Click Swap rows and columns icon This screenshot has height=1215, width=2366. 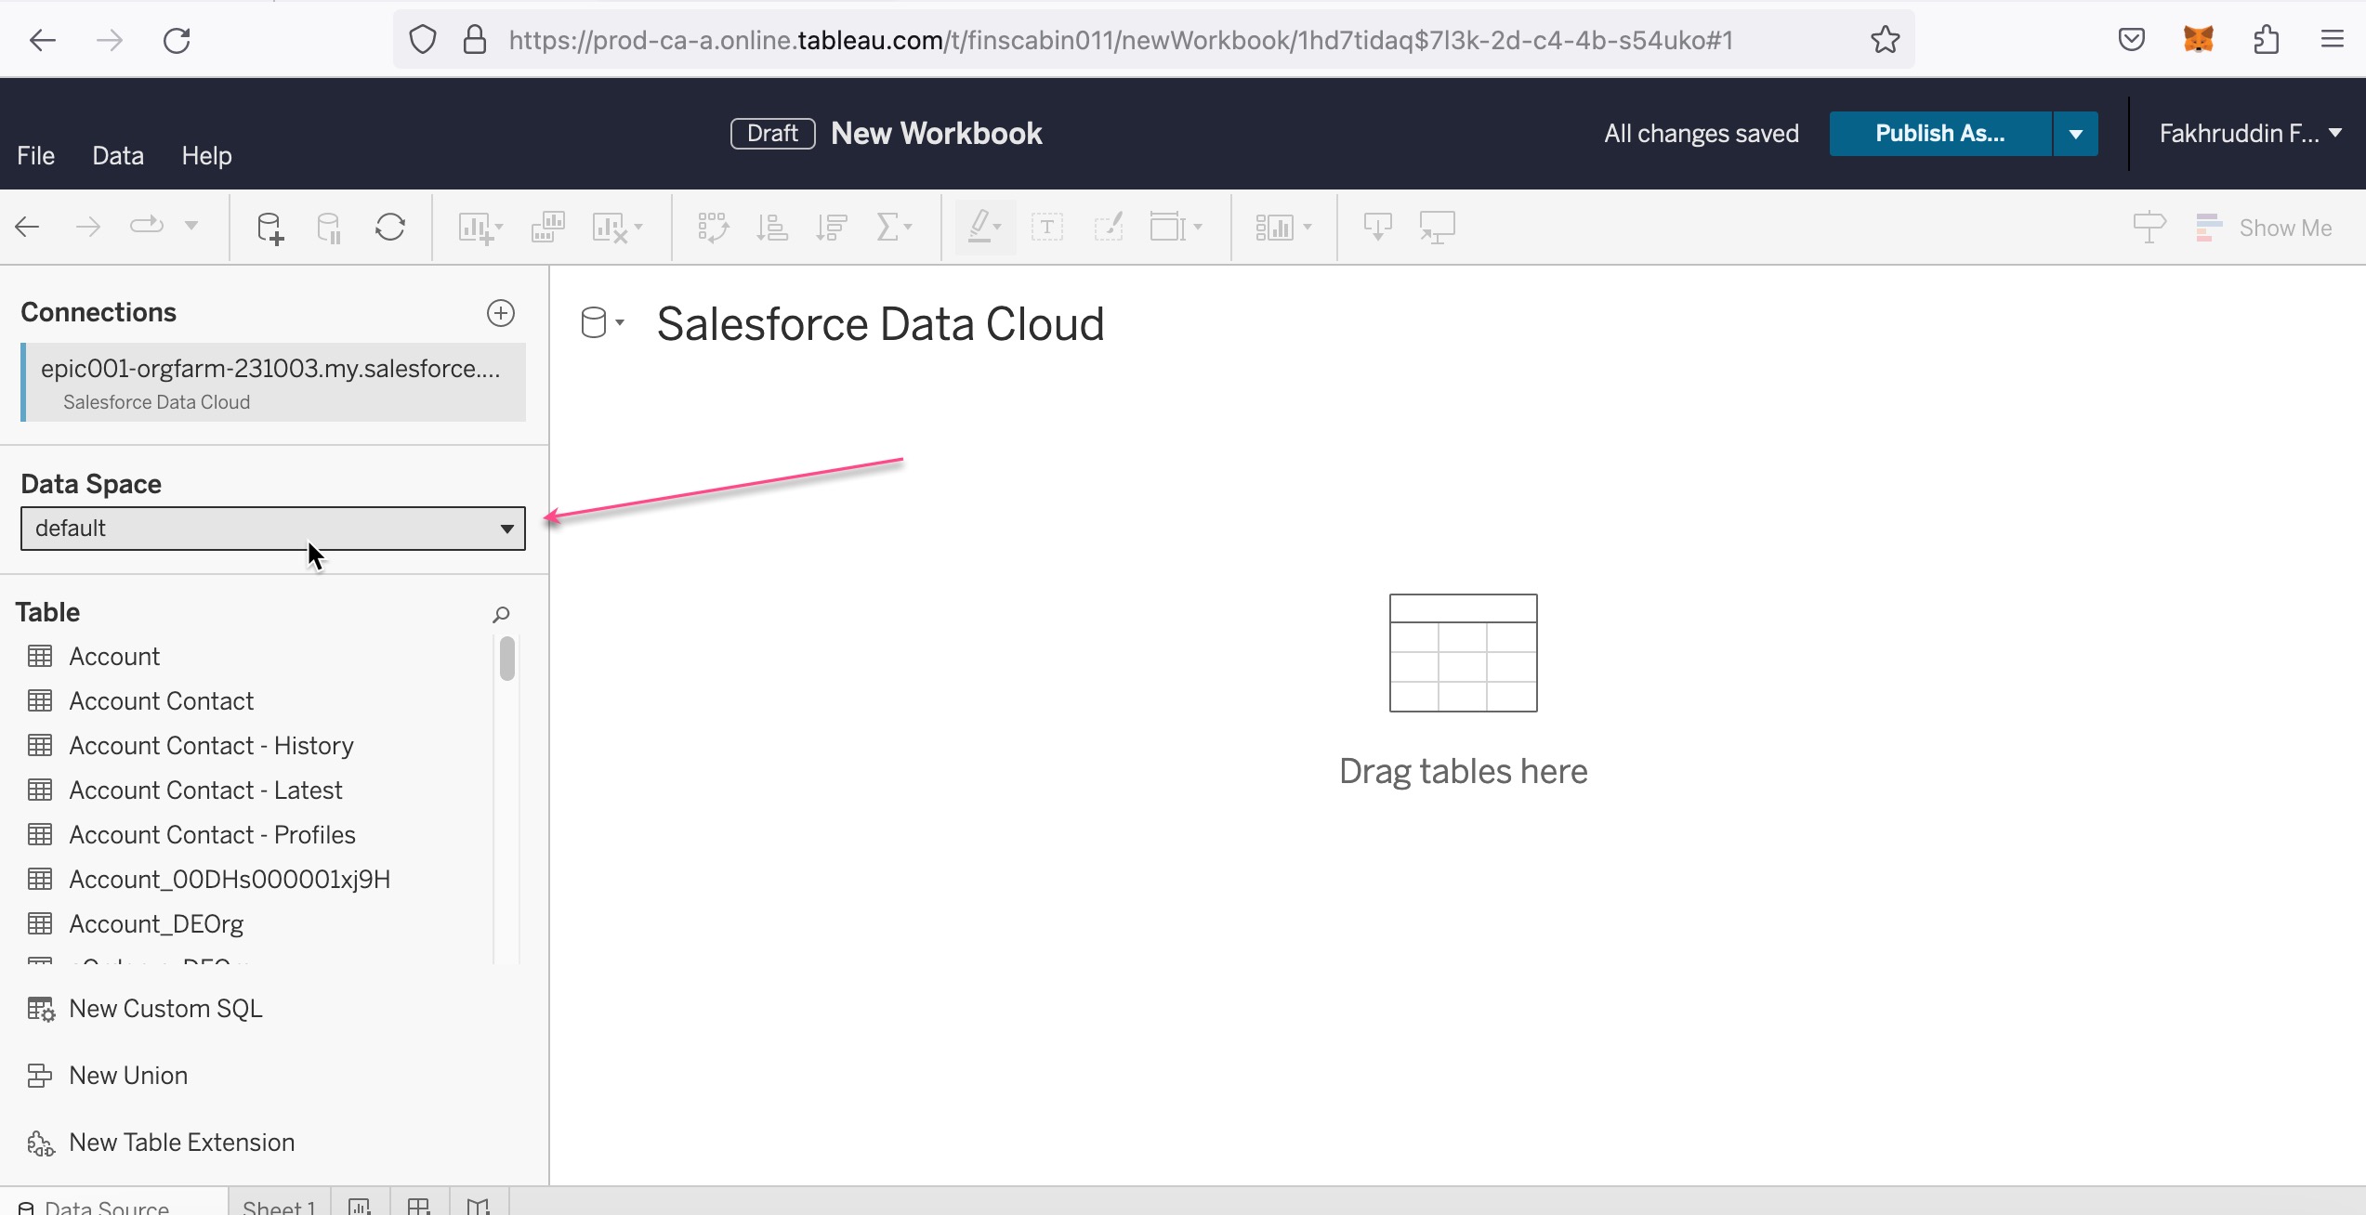(713, 228)
